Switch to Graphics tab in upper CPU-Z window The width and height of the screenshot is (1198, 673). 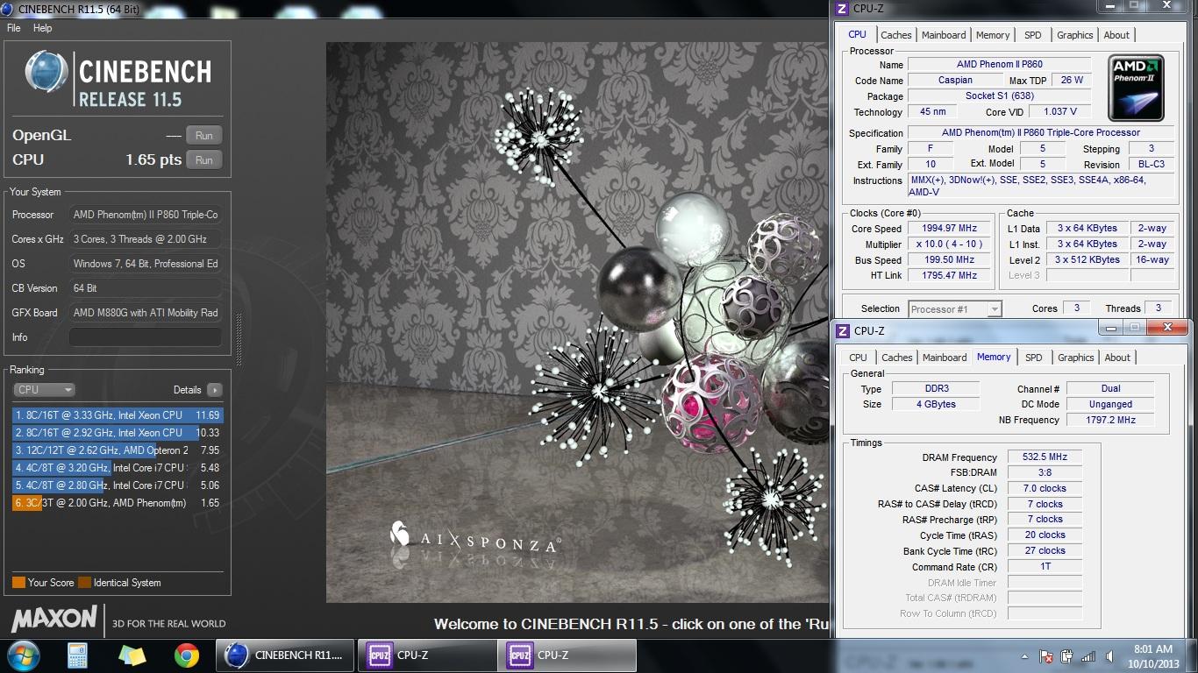(1074, 35)
